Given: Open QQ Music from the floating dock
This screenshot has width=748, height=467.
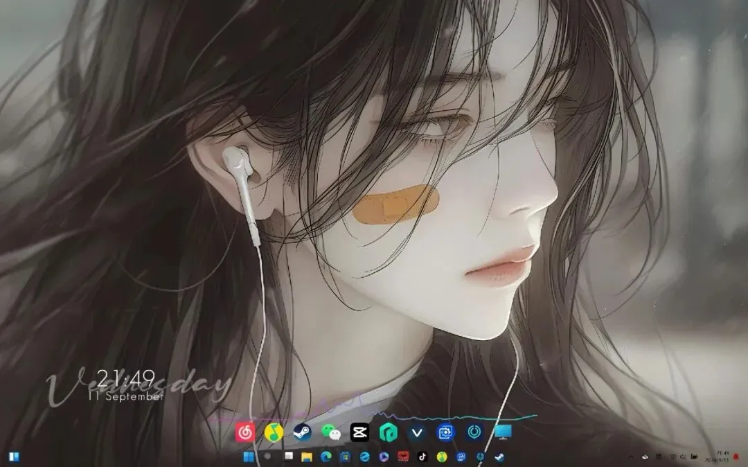Looking at the screenshot, I should coord(274,432).
